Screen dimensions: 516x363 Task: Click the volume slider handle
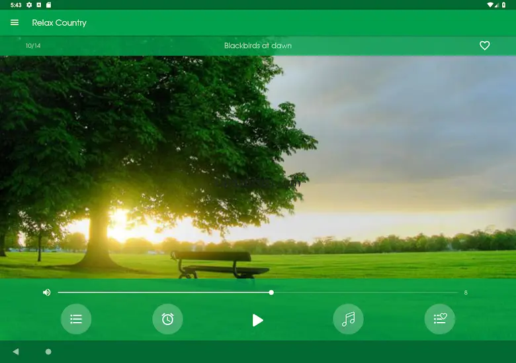(271, 293)
